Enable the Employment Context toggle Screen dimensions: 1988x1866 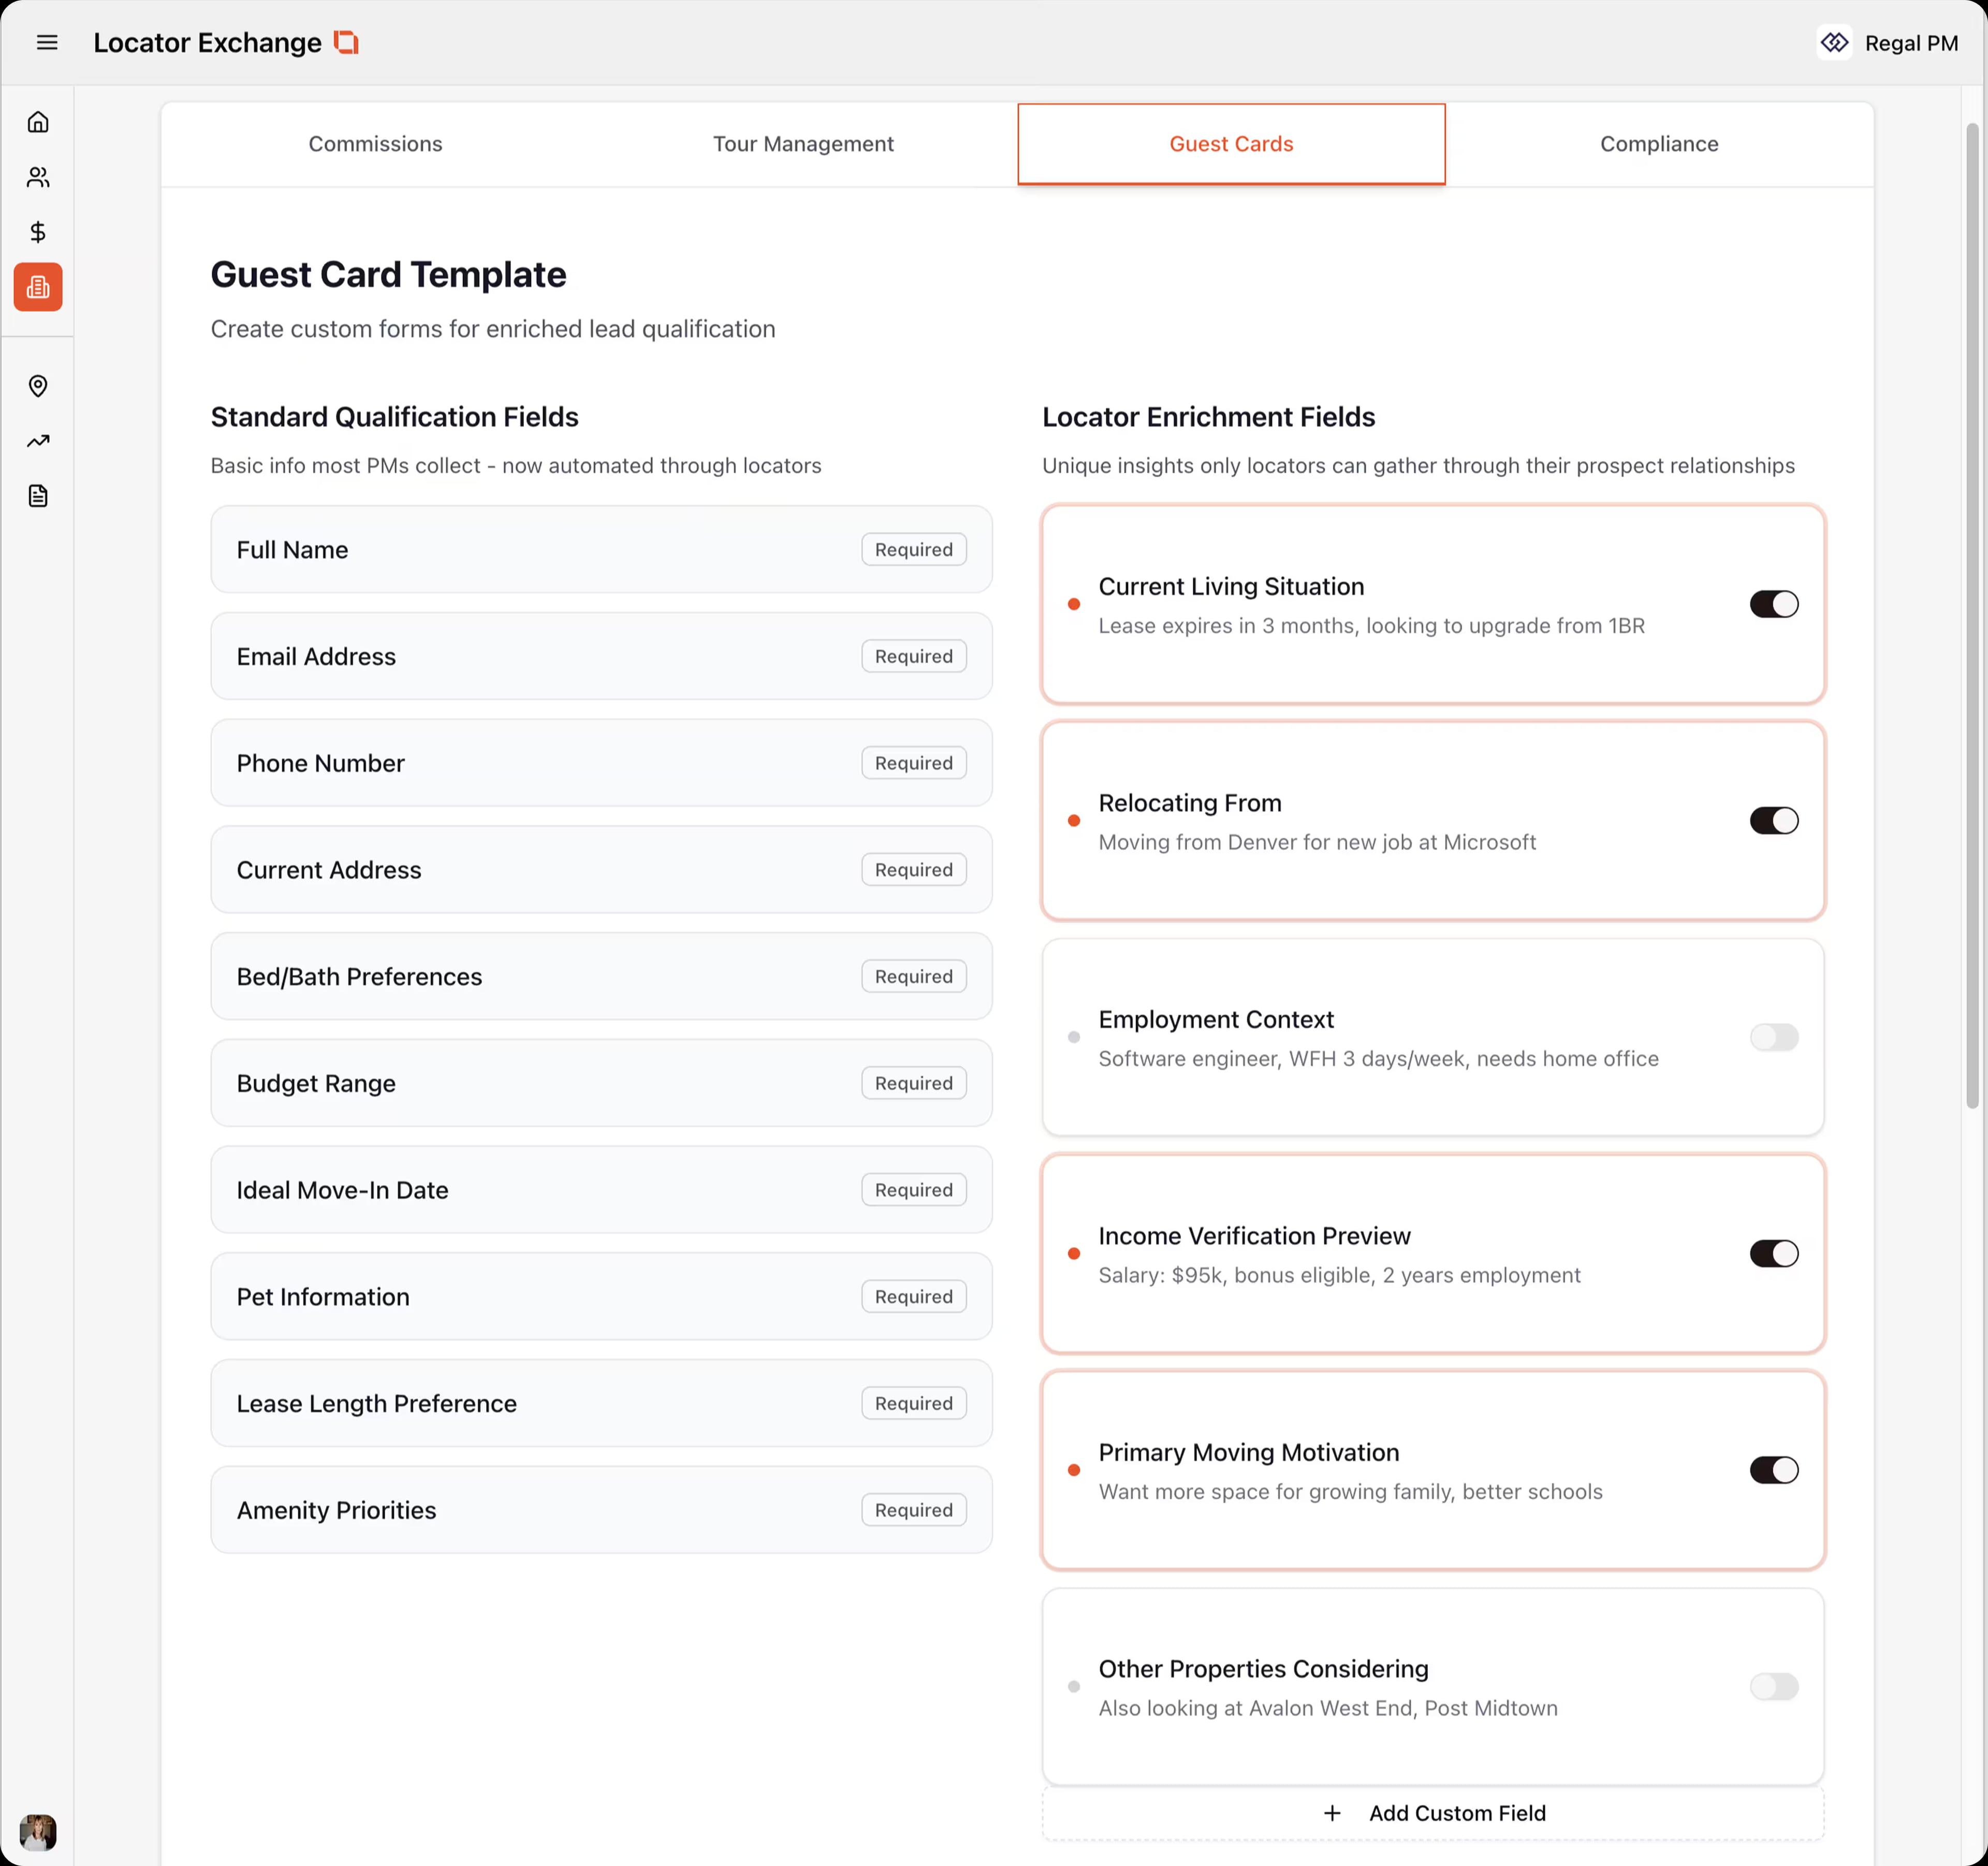pos(1773,1037)
